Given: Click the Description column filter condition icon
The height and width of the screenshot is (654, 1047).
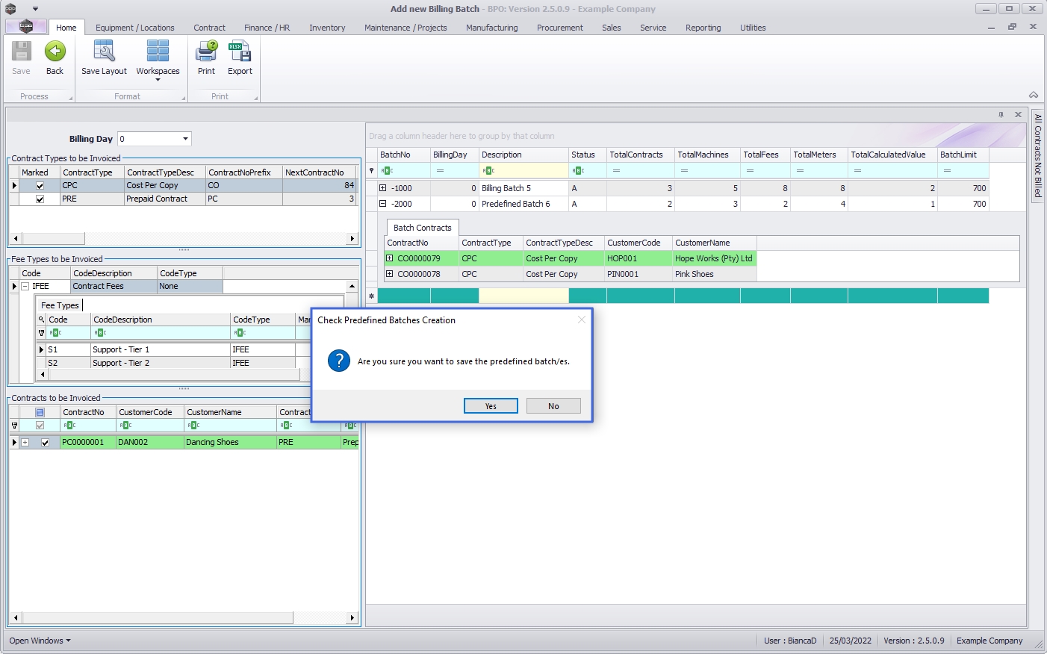Looking at the screenshot, I should 488,171.
